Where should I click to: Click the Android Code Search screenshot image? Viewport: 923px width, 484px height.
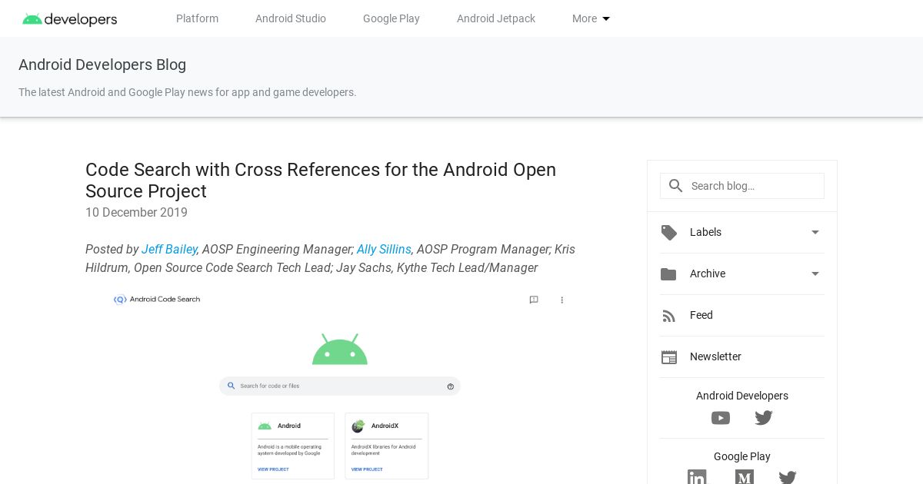[340, 386]
